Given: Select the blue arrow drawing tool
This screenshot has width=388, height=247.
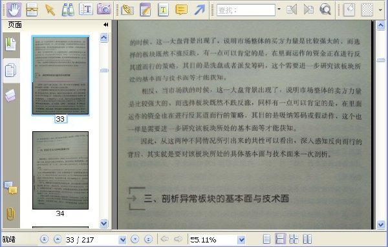Looking at the screenshot, I should tap(199, 10).
